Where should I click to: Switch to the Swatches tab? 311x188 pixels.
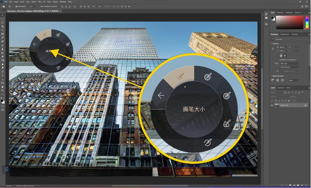(x=280, y=13)
